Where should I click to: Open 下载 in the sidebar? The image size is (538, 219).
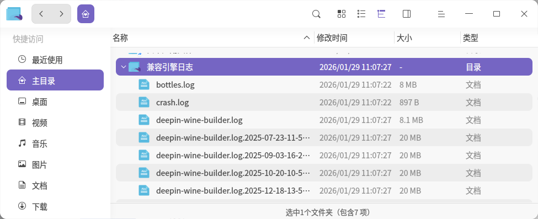[55, 206]
